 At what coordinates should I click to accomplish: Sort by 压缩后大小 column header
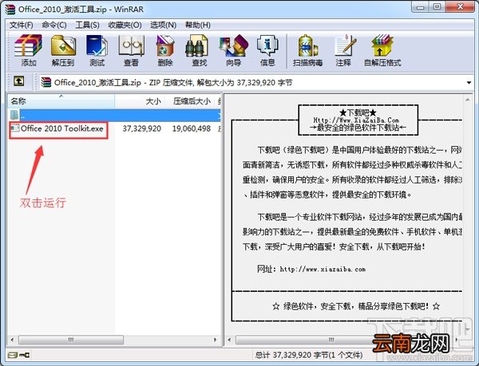[190, 101]
